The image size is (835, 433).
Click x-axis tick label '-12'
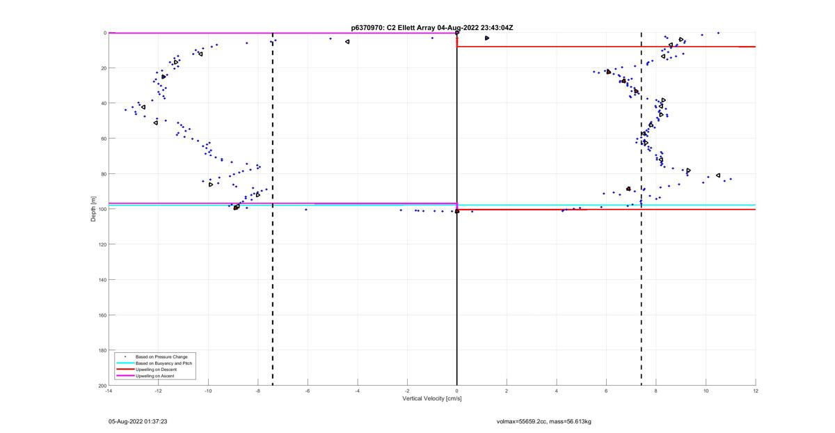click(158, 391)
